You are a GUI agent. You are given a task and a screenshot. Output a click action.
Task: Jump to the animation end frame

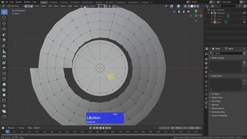pos(110,128)
